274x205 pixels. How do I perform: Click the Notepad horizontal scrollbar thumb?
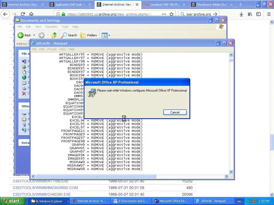(x=96, y=176)
